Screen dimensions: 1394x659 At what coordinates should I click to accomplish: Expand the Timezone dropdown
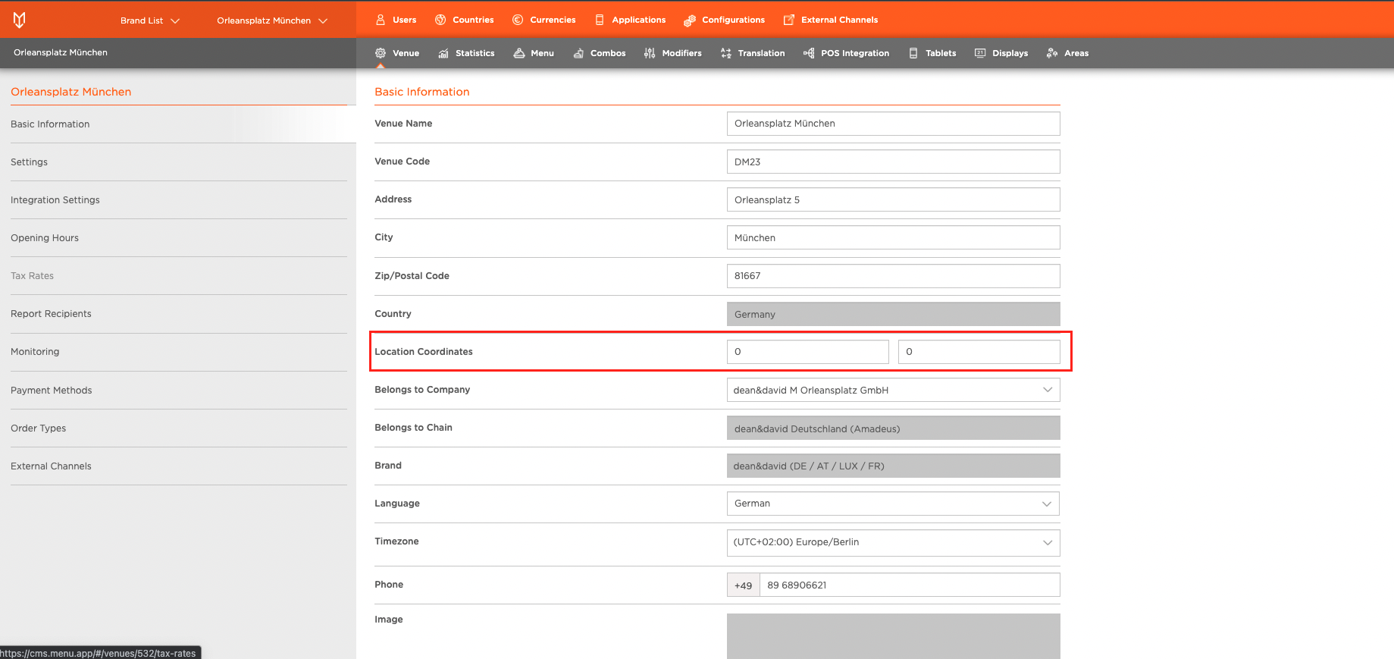(893, 542)
